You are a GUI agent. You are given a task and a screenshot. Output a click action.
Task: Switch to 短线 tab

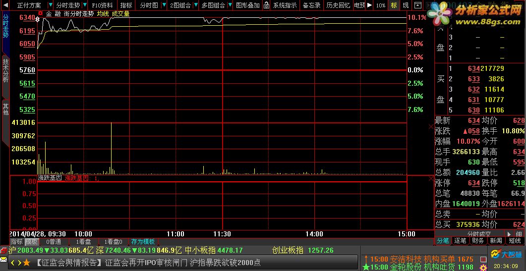point(514,240)
